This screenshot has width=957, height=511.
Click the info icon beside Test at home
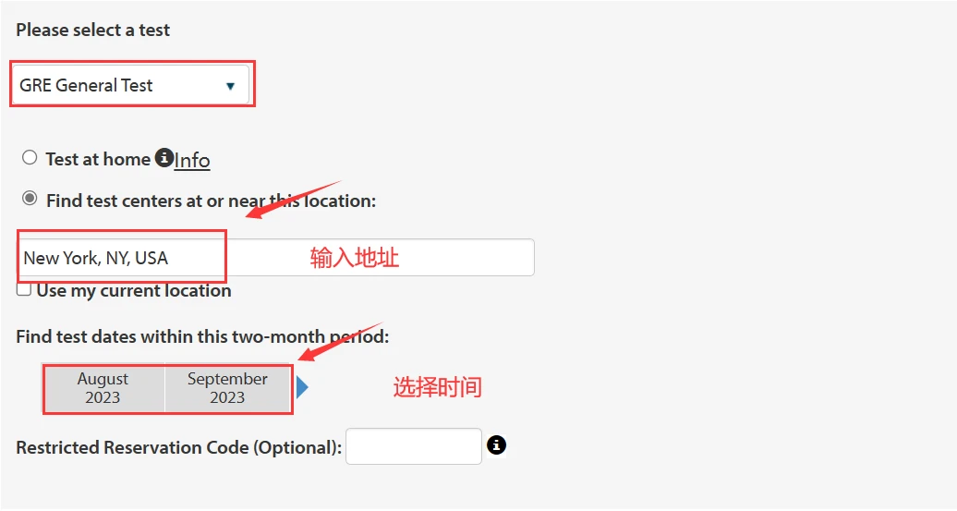164,158
